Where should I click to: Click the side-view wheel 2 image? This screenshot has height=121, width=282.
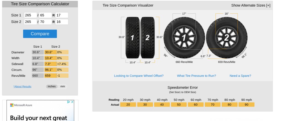pos(227,38)
